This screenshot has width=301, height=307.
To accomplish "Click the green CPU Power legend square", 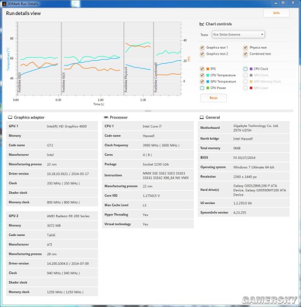I will 208,88.
